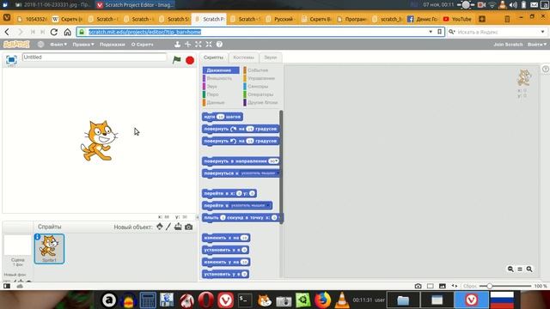
Task: Switch to the Скрипты tab
Action: pyautogui.click(x=213, y=58)
